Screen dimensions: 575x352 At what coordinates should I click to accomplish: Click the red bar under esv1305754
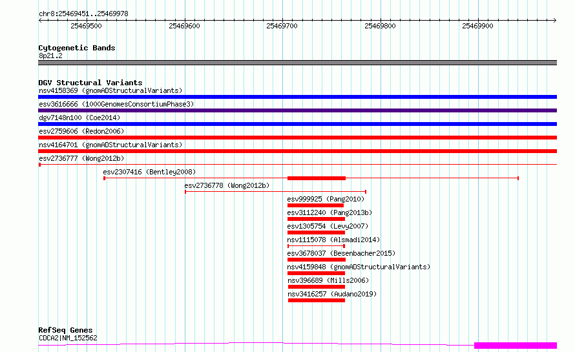[x=316, y=233]
